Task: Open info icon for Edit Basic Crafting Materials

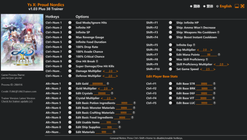Action: click(133, 112)
